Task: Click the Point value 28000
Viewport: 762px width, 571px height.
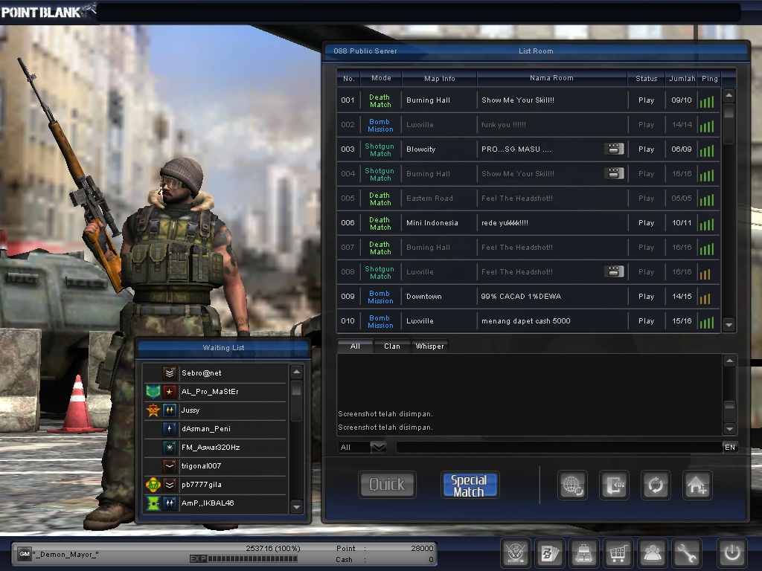Action: [x=422, y=548]
